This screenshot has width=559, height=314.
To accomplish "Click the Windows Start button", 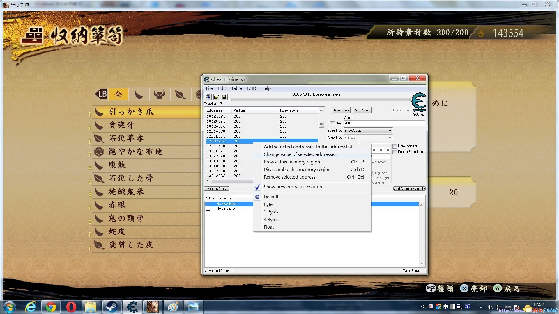I will 10,307.
